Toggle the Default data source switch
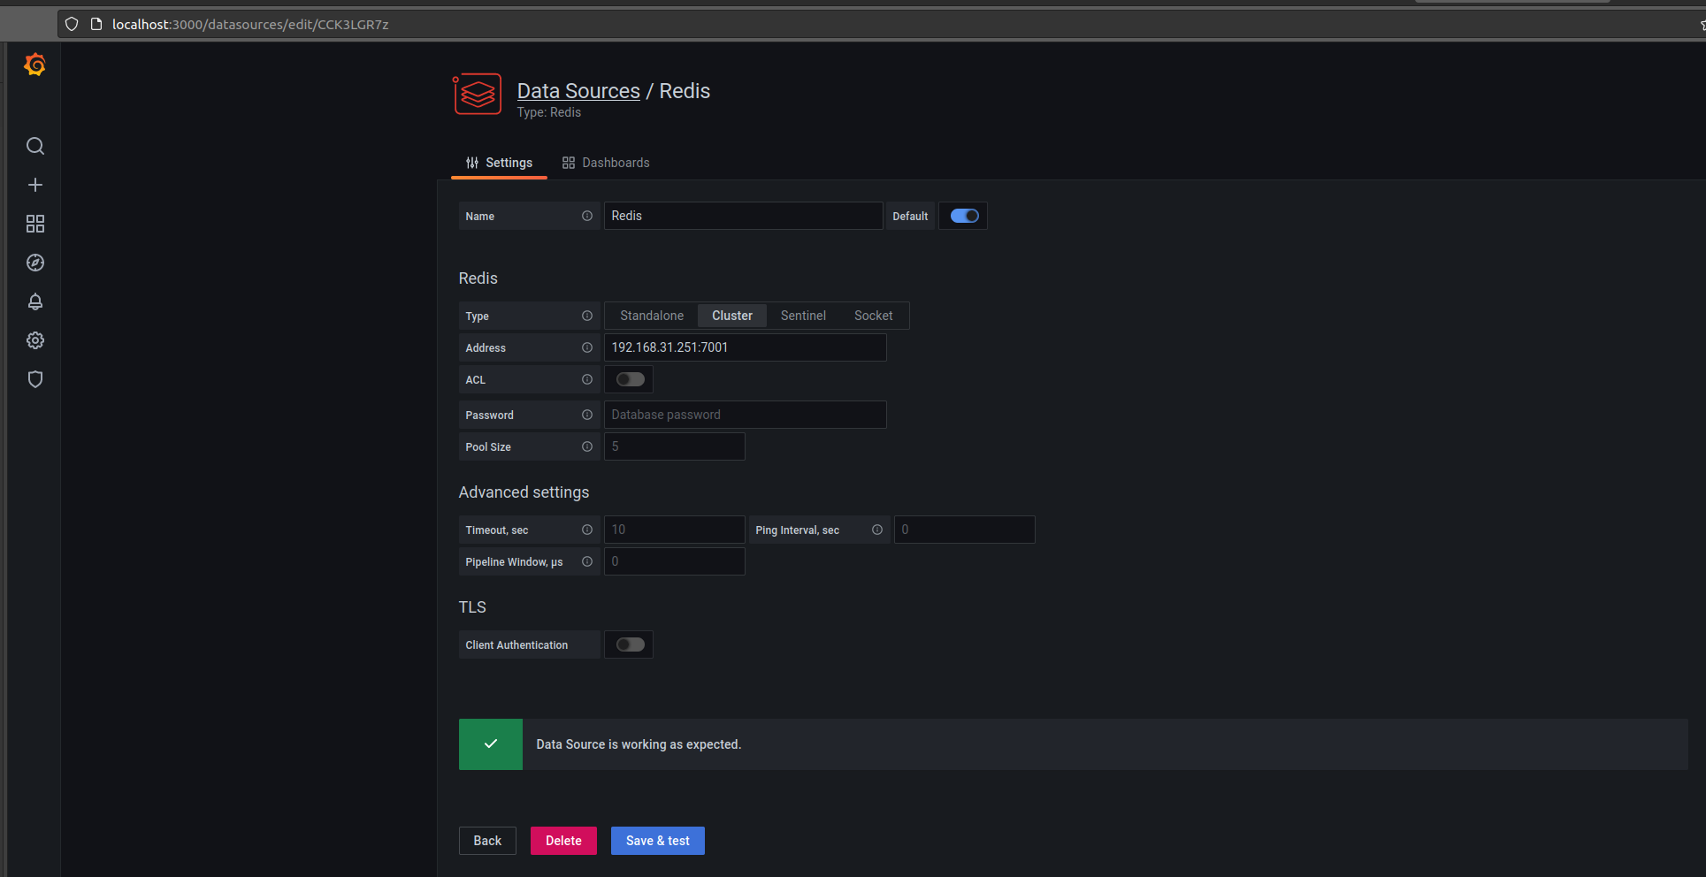 point(965,216)
